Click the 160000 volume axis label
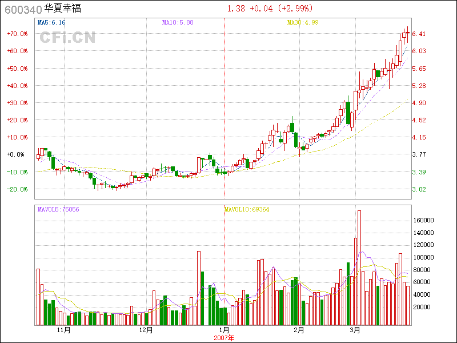This screenshot has height=343, width=457. coord(424,220)
